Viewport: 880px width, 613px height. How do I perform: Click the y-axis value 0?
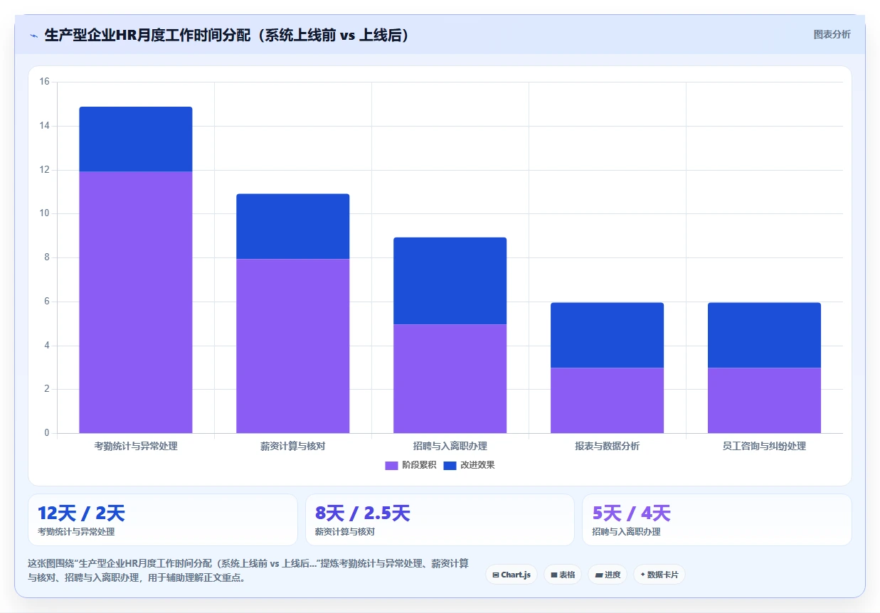pos(47,433)
